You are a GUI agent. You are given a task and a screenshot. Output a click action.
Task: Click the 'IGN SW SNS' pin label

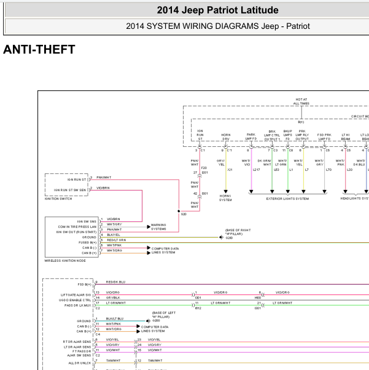pos(87,221)
